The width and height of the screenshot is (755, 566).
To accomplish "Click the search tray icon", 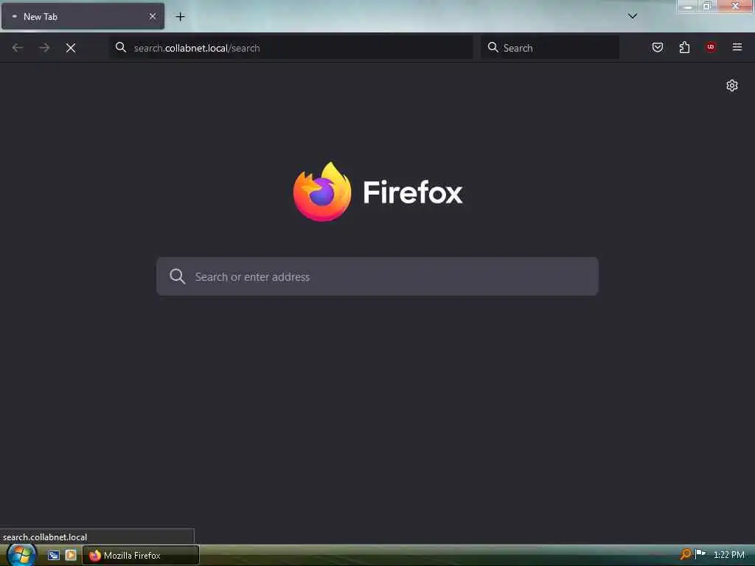I will click(685, 554).
